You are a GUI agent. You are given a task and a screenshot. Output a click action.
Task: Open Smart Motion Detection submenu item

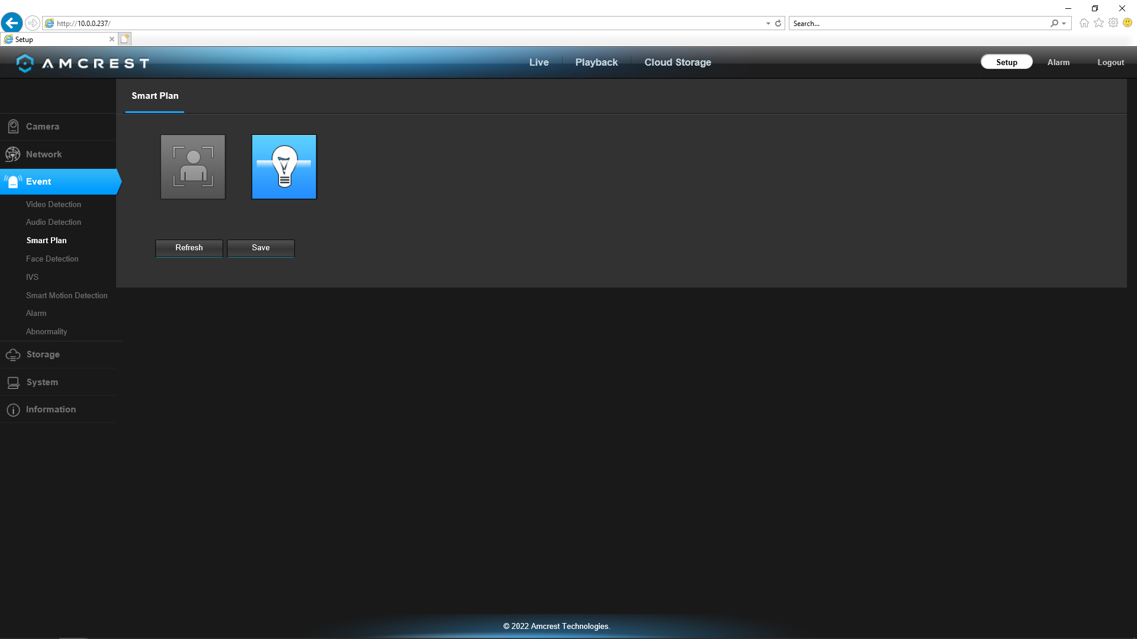tap(67, 295)
